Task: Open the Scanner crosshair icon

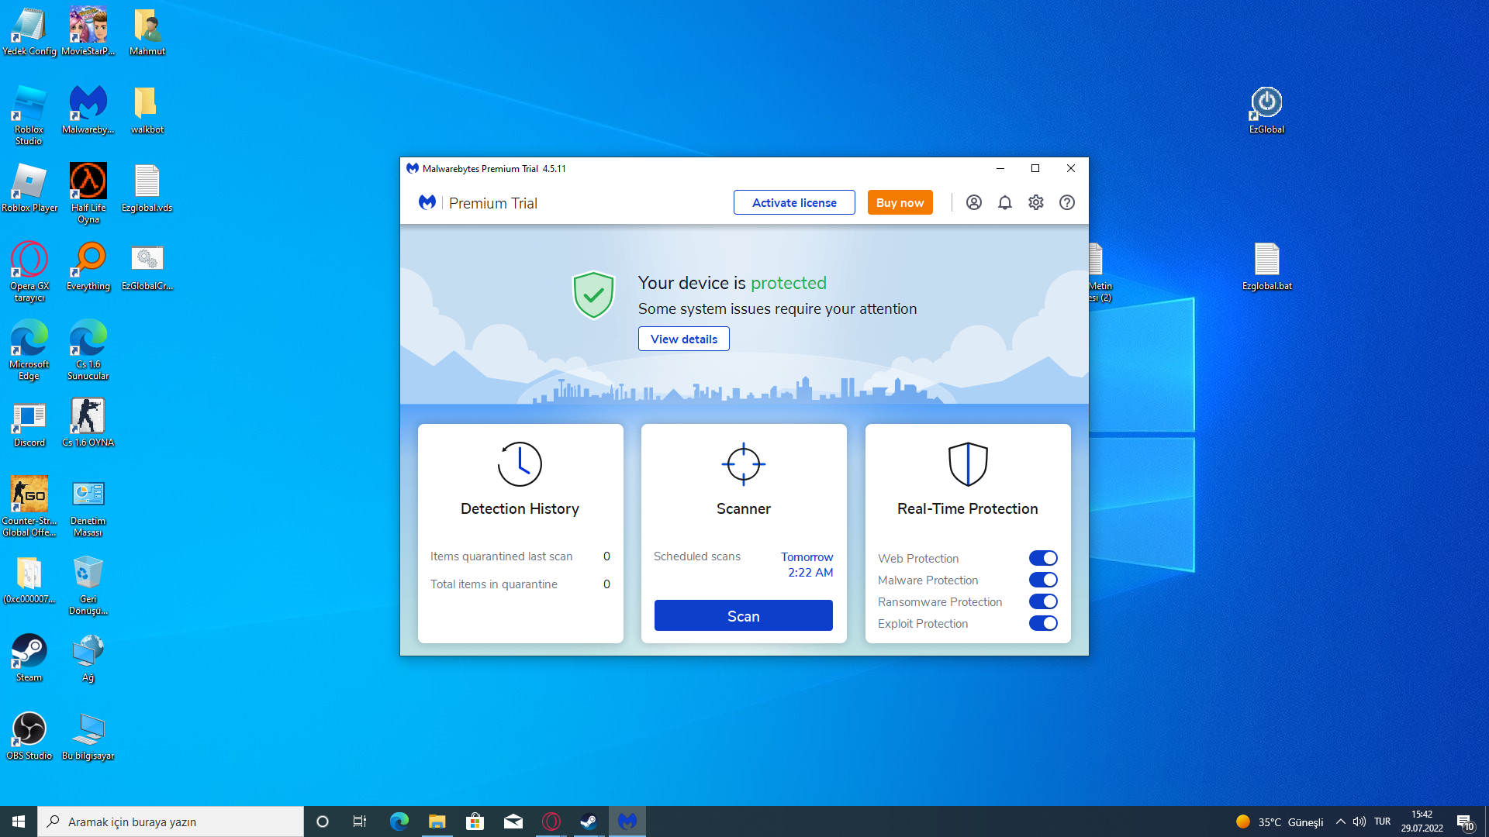Action: click(743, 464)
